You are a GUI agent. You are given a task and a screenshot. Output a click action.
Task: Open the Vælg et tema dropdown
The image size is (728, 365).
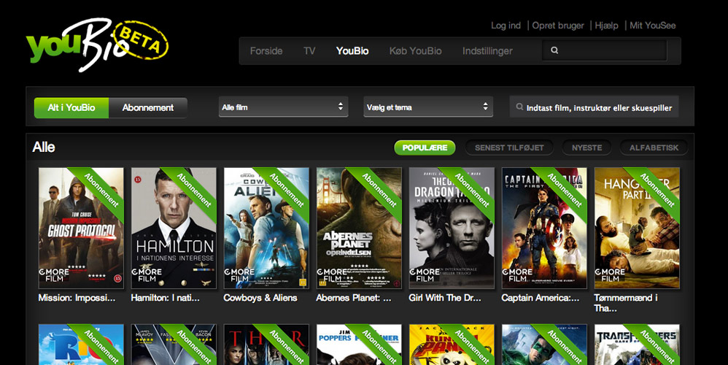[428, 107]
